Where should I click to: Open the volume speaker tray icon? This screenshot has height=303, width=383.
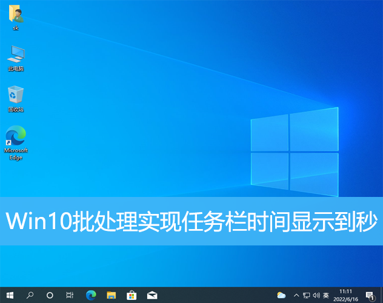pyautogui.click(x=316, y=295)
